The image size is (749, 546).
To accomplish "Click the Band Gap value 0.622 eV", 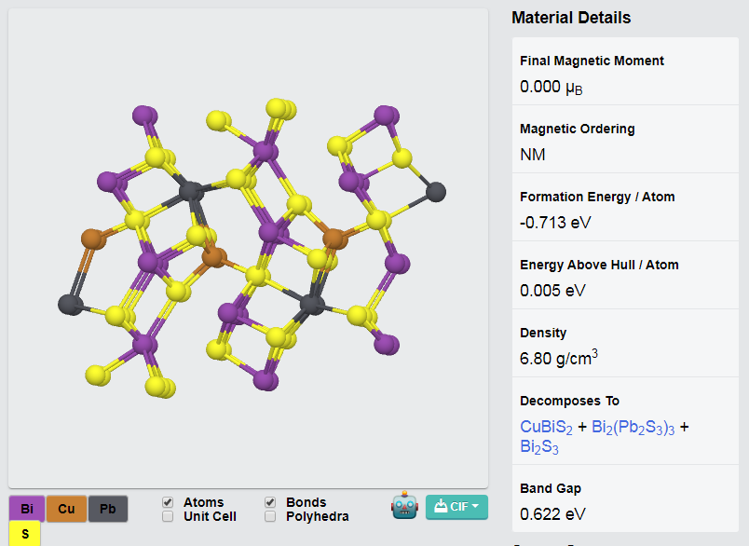I will pyautogui.click(x=552, y=514).
